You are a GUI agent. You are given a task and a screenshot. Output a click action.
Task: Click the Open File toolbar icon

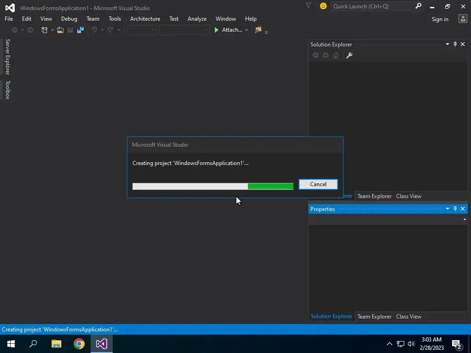[x=60, y=30]
